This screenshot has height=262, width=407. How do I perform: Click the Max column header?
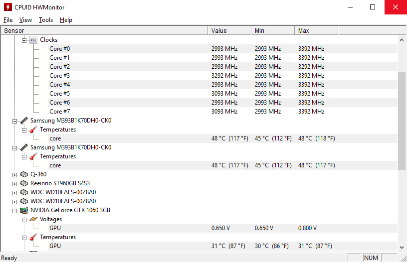coord(316,30)
